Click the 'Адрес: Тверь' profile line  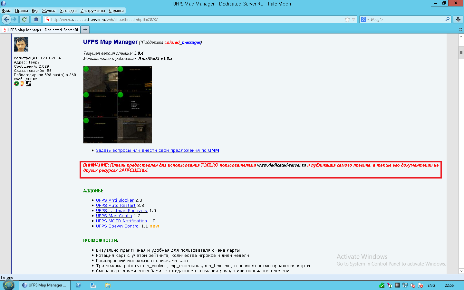[27, 62]
